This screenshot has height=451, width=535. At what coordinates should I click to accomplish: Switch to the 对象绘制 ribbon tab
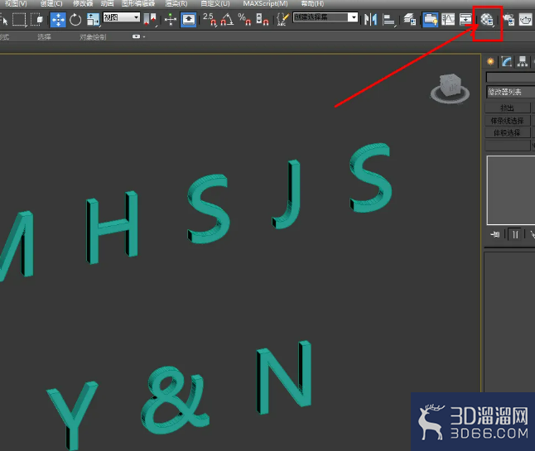point(93,36)
